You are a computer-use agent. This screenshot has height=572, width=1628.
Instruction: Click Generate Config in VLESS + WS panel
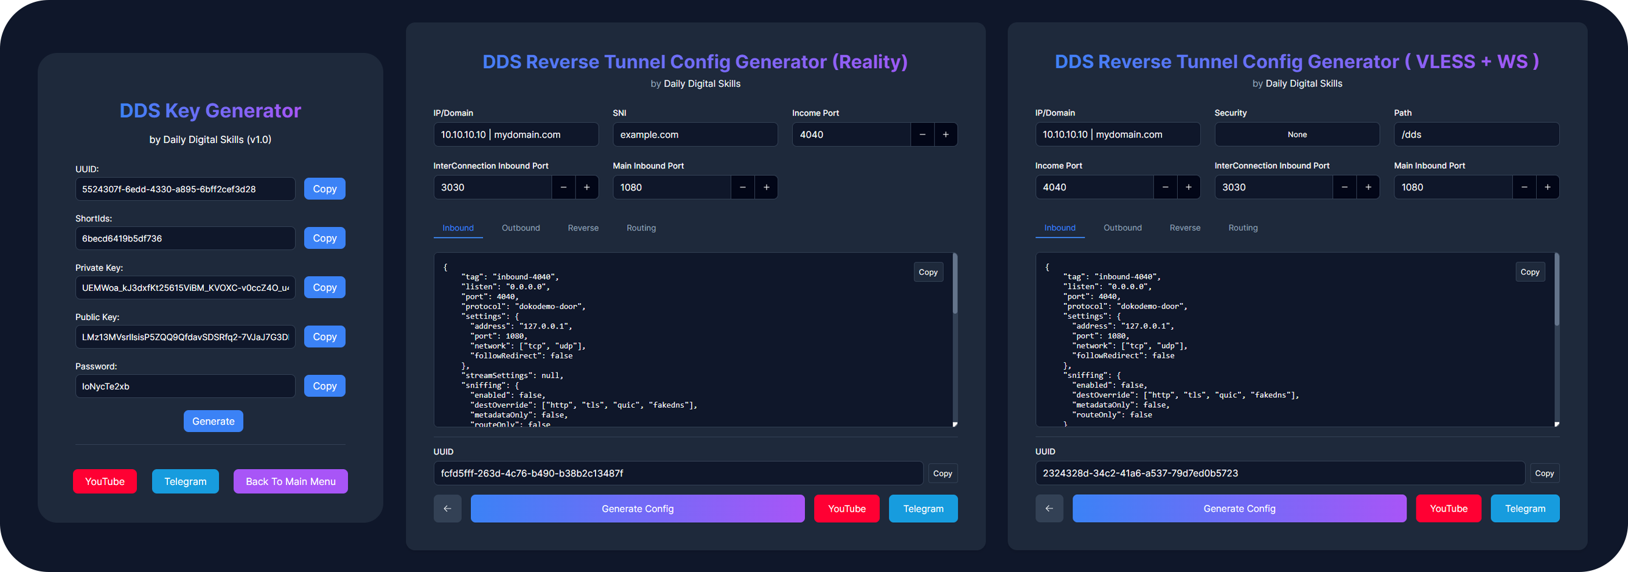[x=1239, y=509]
